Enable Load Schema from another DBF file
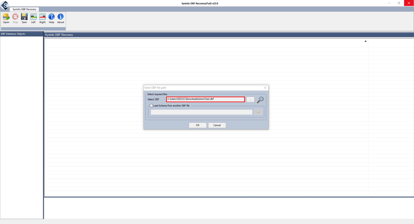Image resolution: width=414 pixels, height=224 pixels. pos(151,106)
